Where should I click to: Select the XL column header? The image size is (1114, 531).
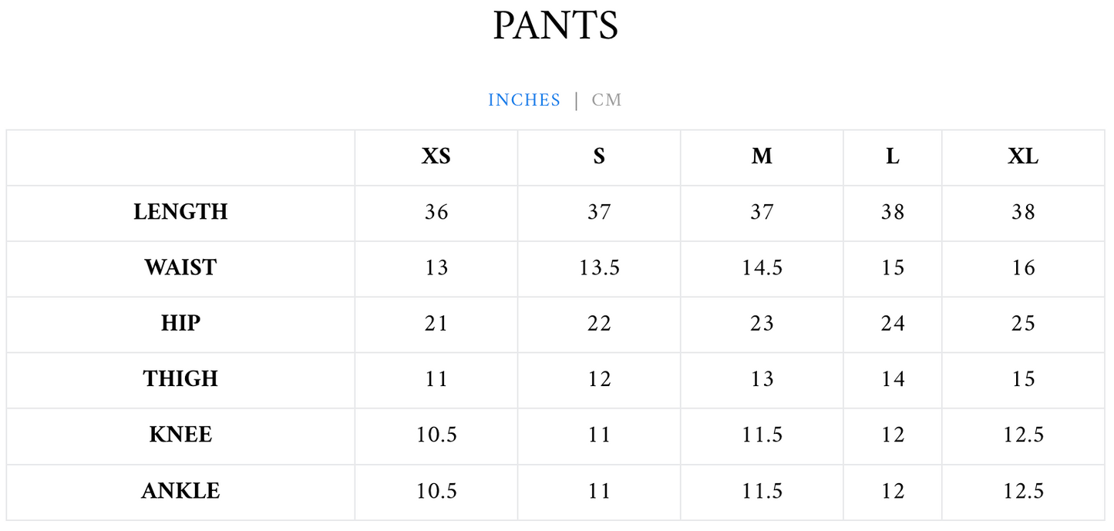(1023, 156)
